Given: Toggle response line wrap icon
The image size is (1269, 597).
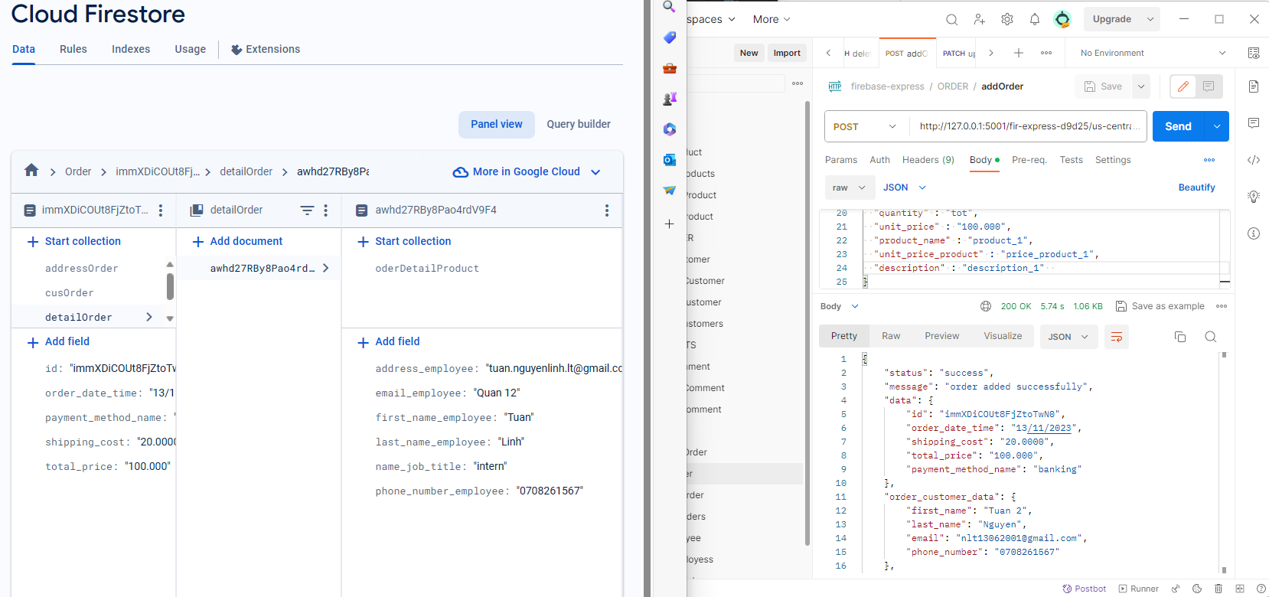Looking at the screenshot, I should click(1117, 337).
